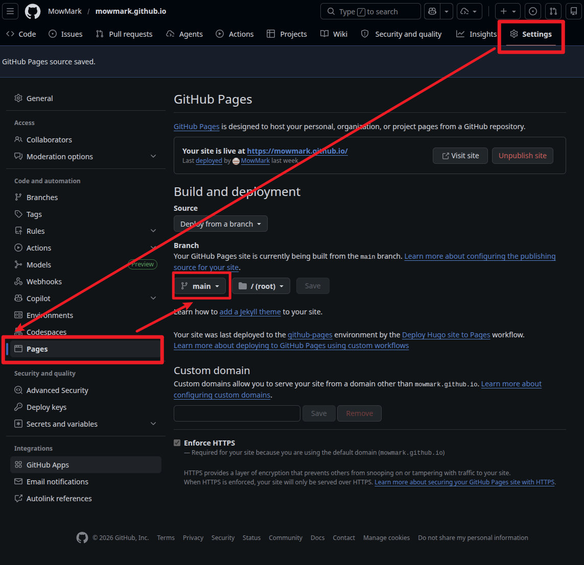This screenshot has width=584, height=565.
Task: Open GitHub Apps settings
Action: coord(86,464)
